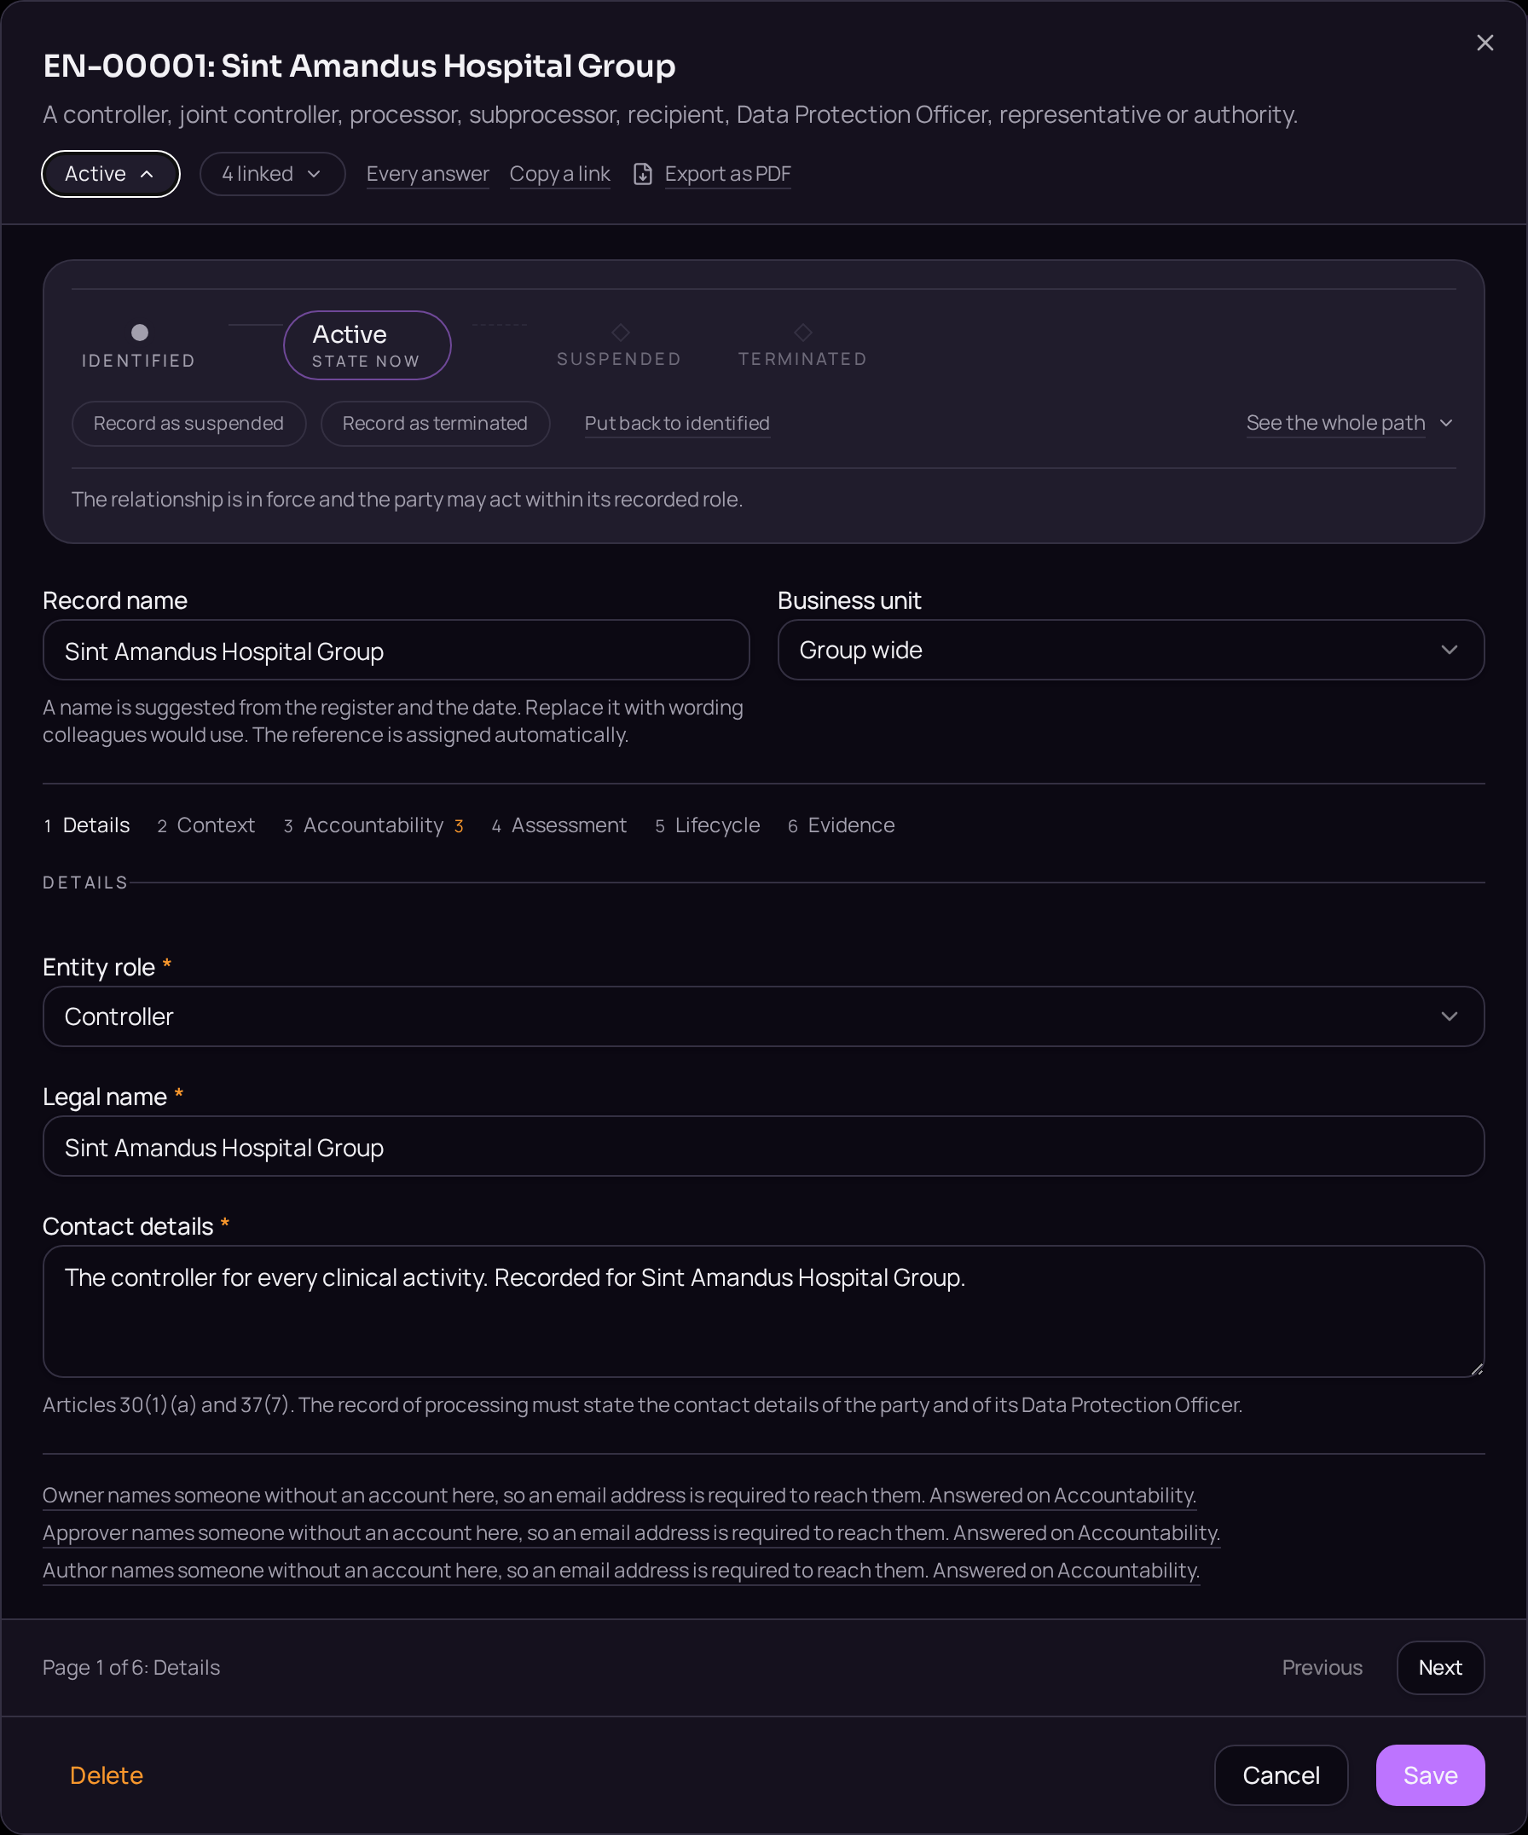
Task: Delete this entity record
Action: pos(106,1774)
